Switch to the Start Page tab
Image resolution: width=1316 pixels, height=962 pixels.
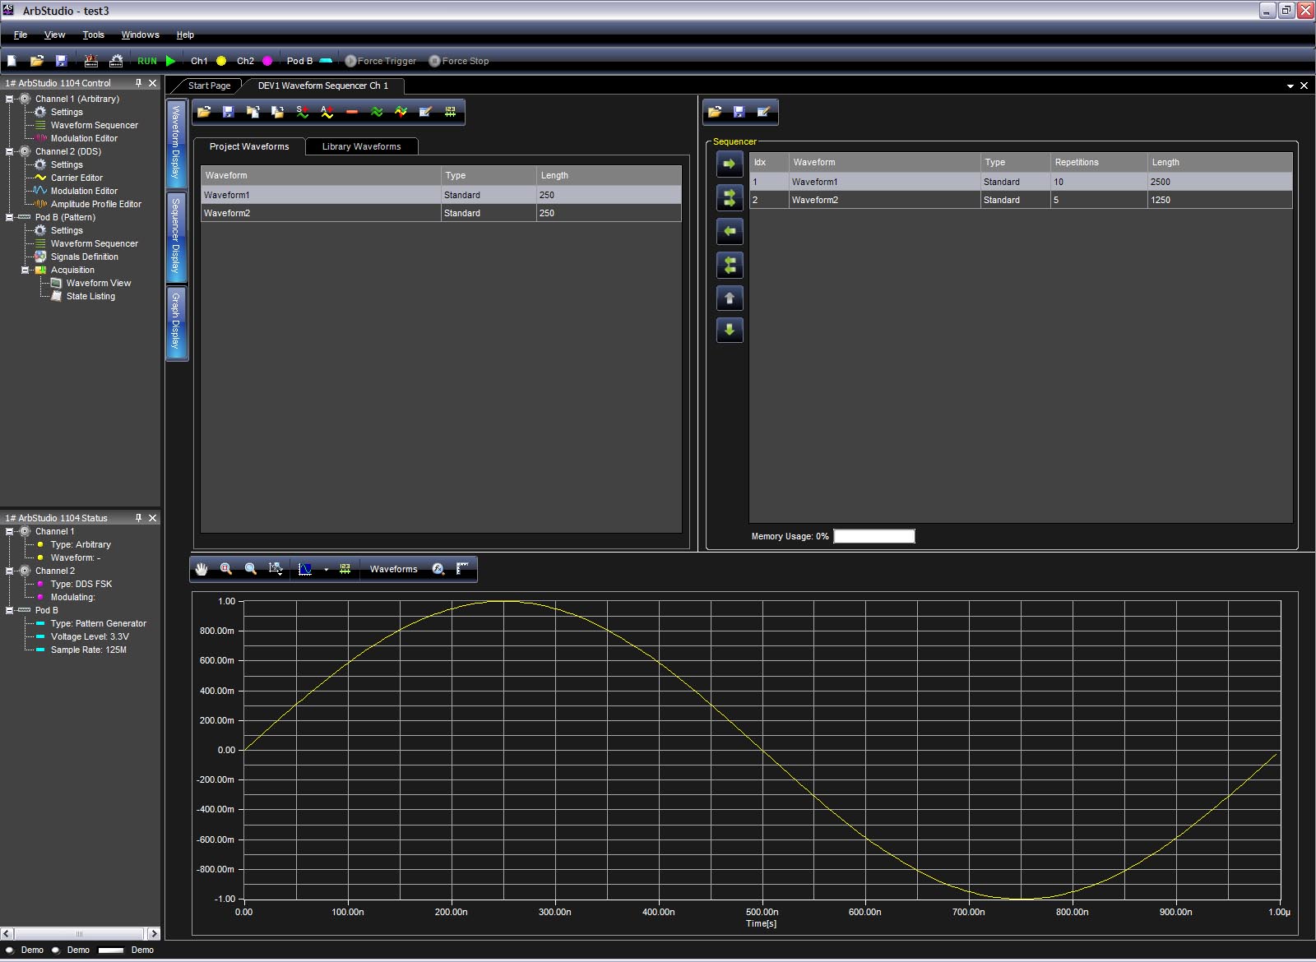coord(209,86)
